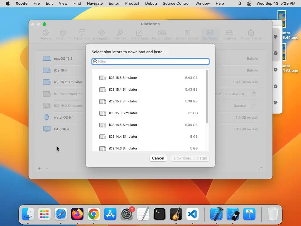This screenshot has width=301, height=226.
Task: Open Accounts settings tab
Action: pos(63,35)
